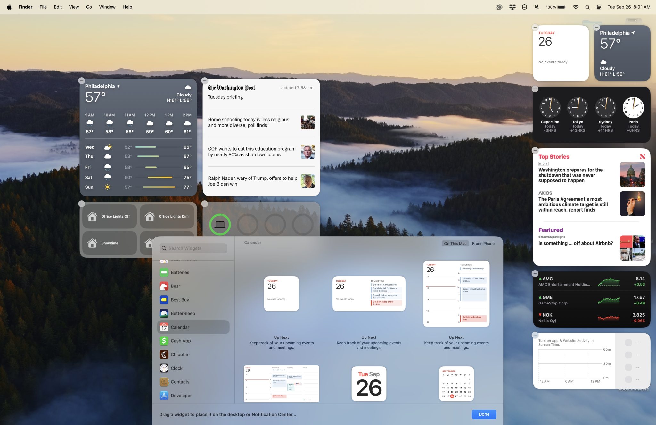The width and height of the screenshot is (656, 425).
Task: Switch widget source to From iPhone
Action: 483,243
